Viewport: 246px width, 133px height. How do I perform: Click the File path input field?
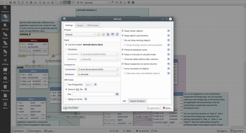pyautogui.click(x=93, y=94)
